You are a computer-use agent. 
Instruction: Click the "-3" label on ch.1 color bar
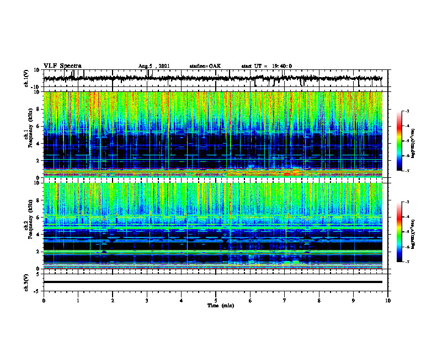[407, 111]
